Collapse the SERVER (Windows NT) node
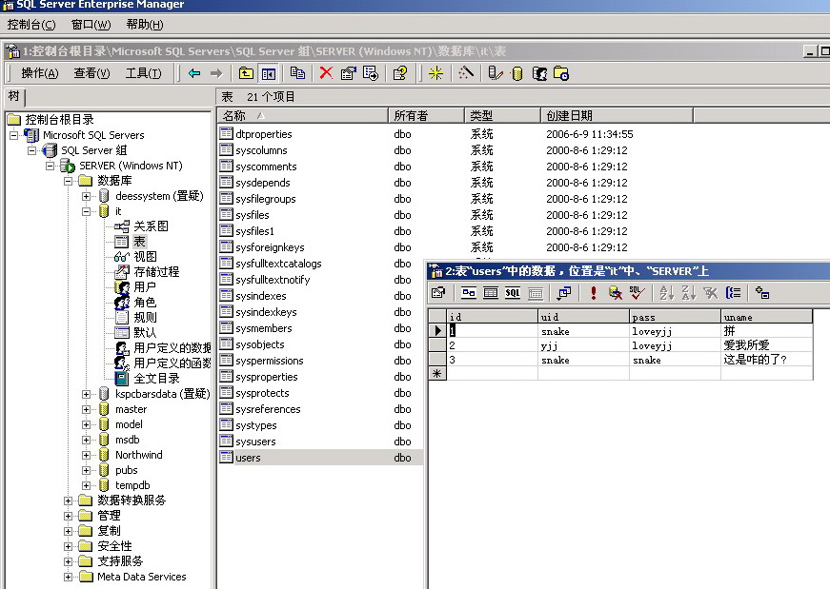The image size is (830, 589). (x=50, y=166)
